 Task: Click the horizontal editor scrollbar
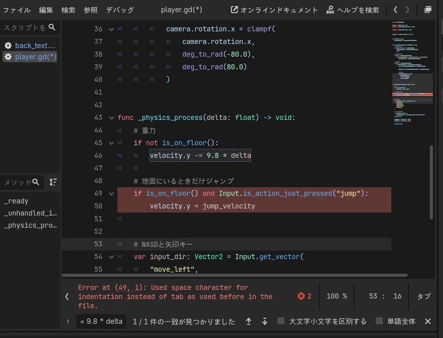point(234,275)
